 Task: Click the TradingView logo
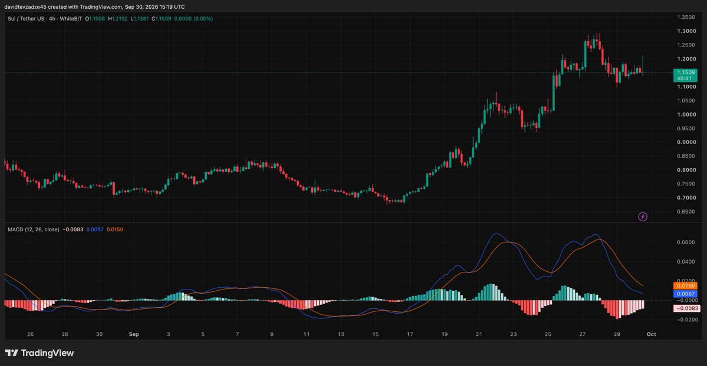point(39,353)
